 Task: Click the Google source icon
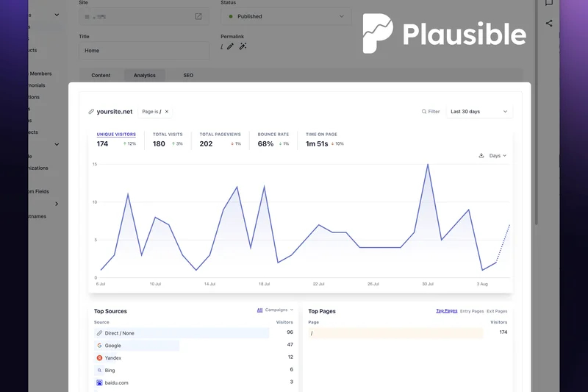(99, 346)
